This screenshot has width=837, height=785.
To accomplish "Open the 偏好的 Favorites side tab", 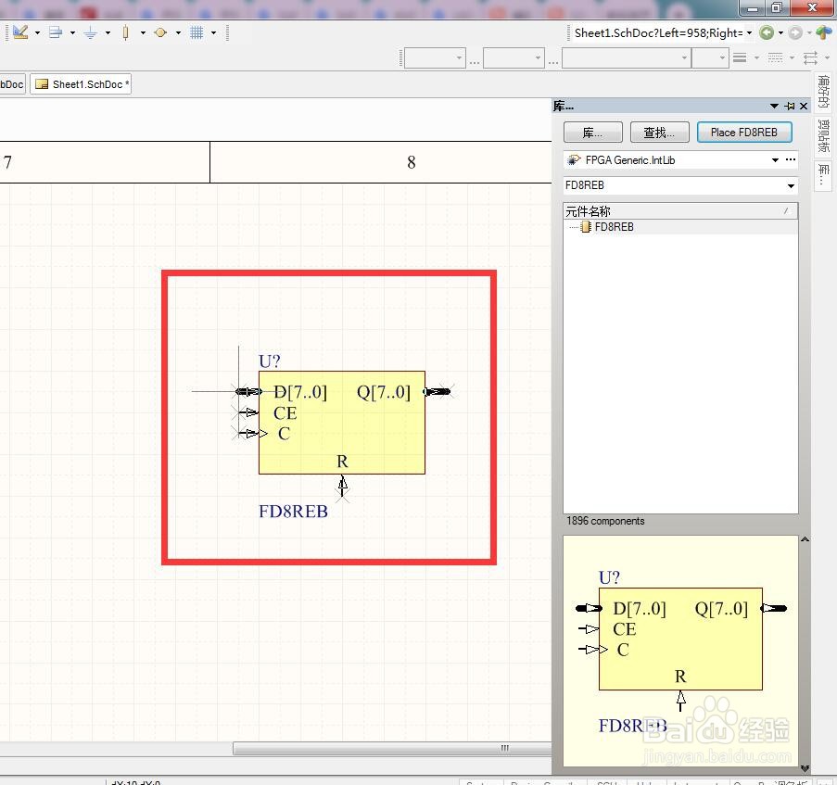I will pyautogui.click(x=824, y=91).
